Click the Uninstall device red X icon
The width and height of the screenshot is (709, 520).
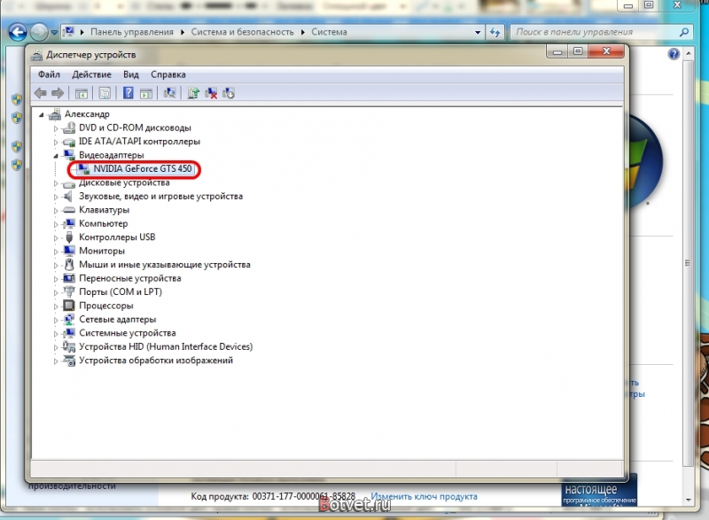pyautogui.click(x=211, y=93)
